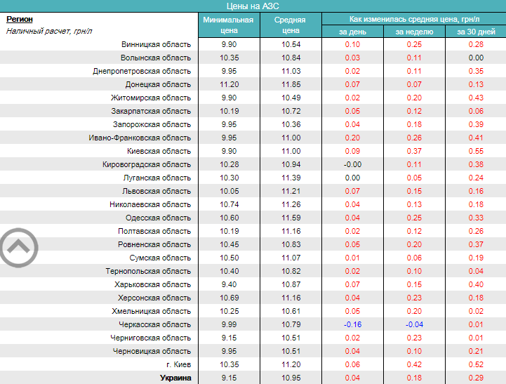Click 'Ивано-Франковская область' region name
Viewport: 506px width, 384px height.
(140, 138)
